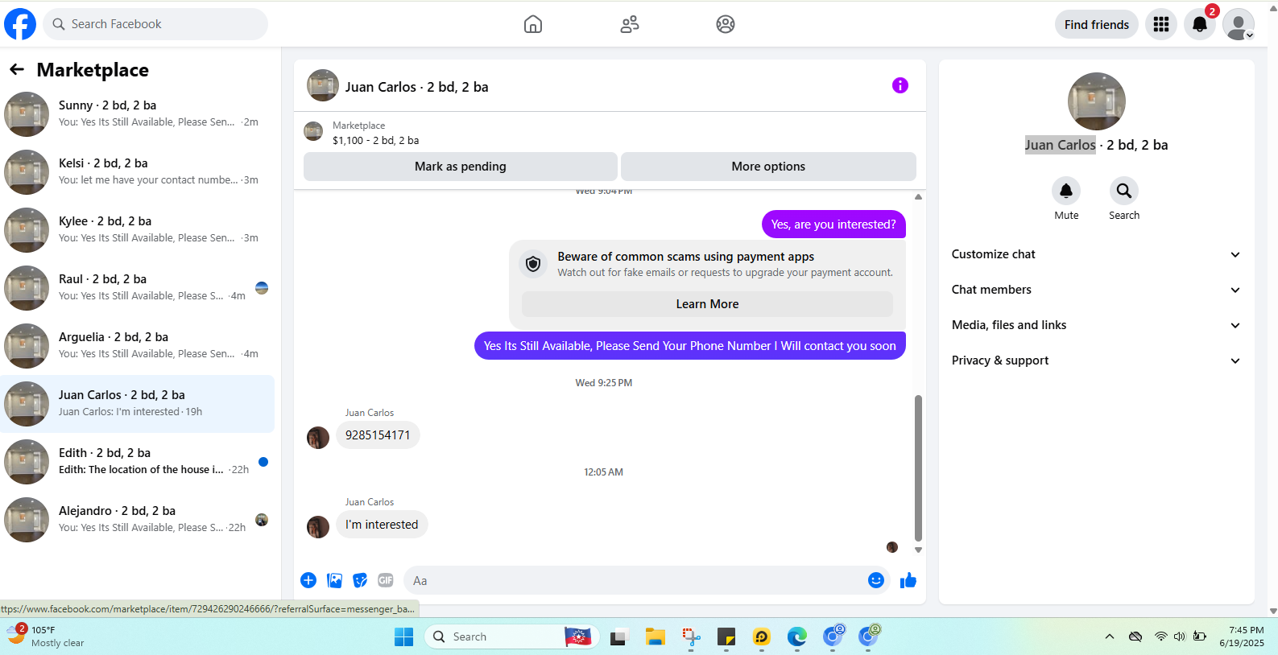Click the Facebook logo icon

[x=20, y=24]
